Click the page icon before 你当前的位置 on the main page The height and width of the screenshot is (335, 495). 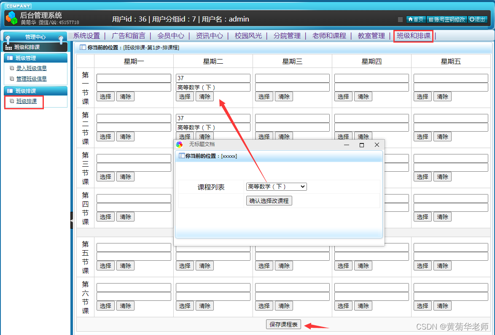coord(83,47)
